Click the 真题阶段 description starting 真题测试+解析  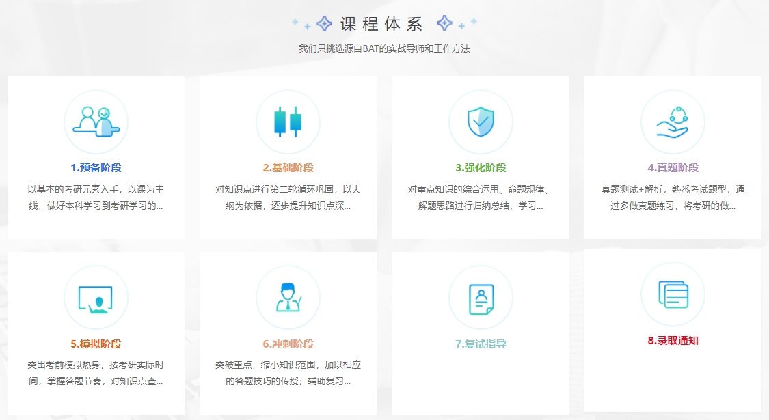673,197
